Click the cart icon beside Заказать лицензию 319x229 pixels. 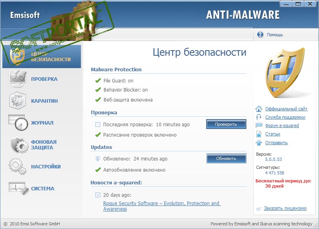259,209
